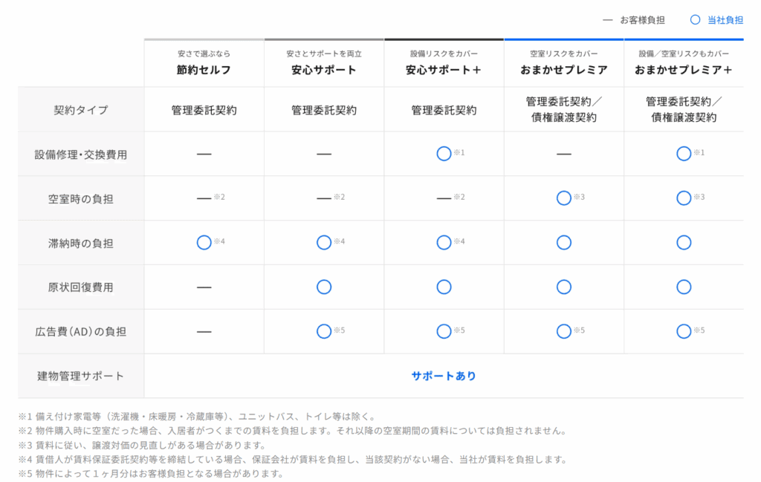This screenshot has width=761, height=482.
Task: Click dash mark for おまかせプレミア 設備修理・交換費用
Action: 564,154
